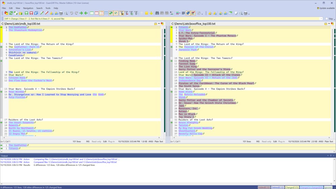Open the Navigation menu

[28, 8]
